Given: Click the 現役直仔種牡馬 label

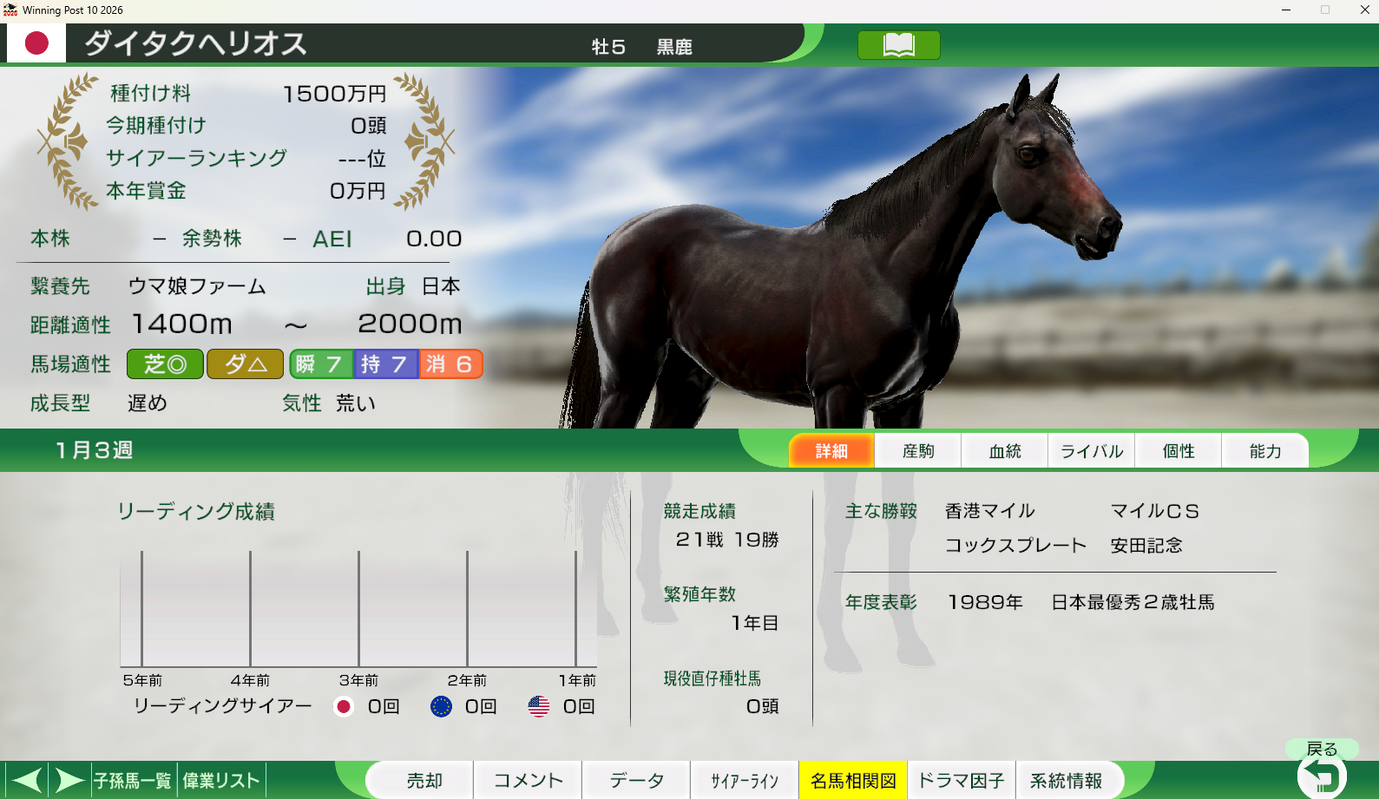Looking at the screenshot, I should tap(712, 678).
